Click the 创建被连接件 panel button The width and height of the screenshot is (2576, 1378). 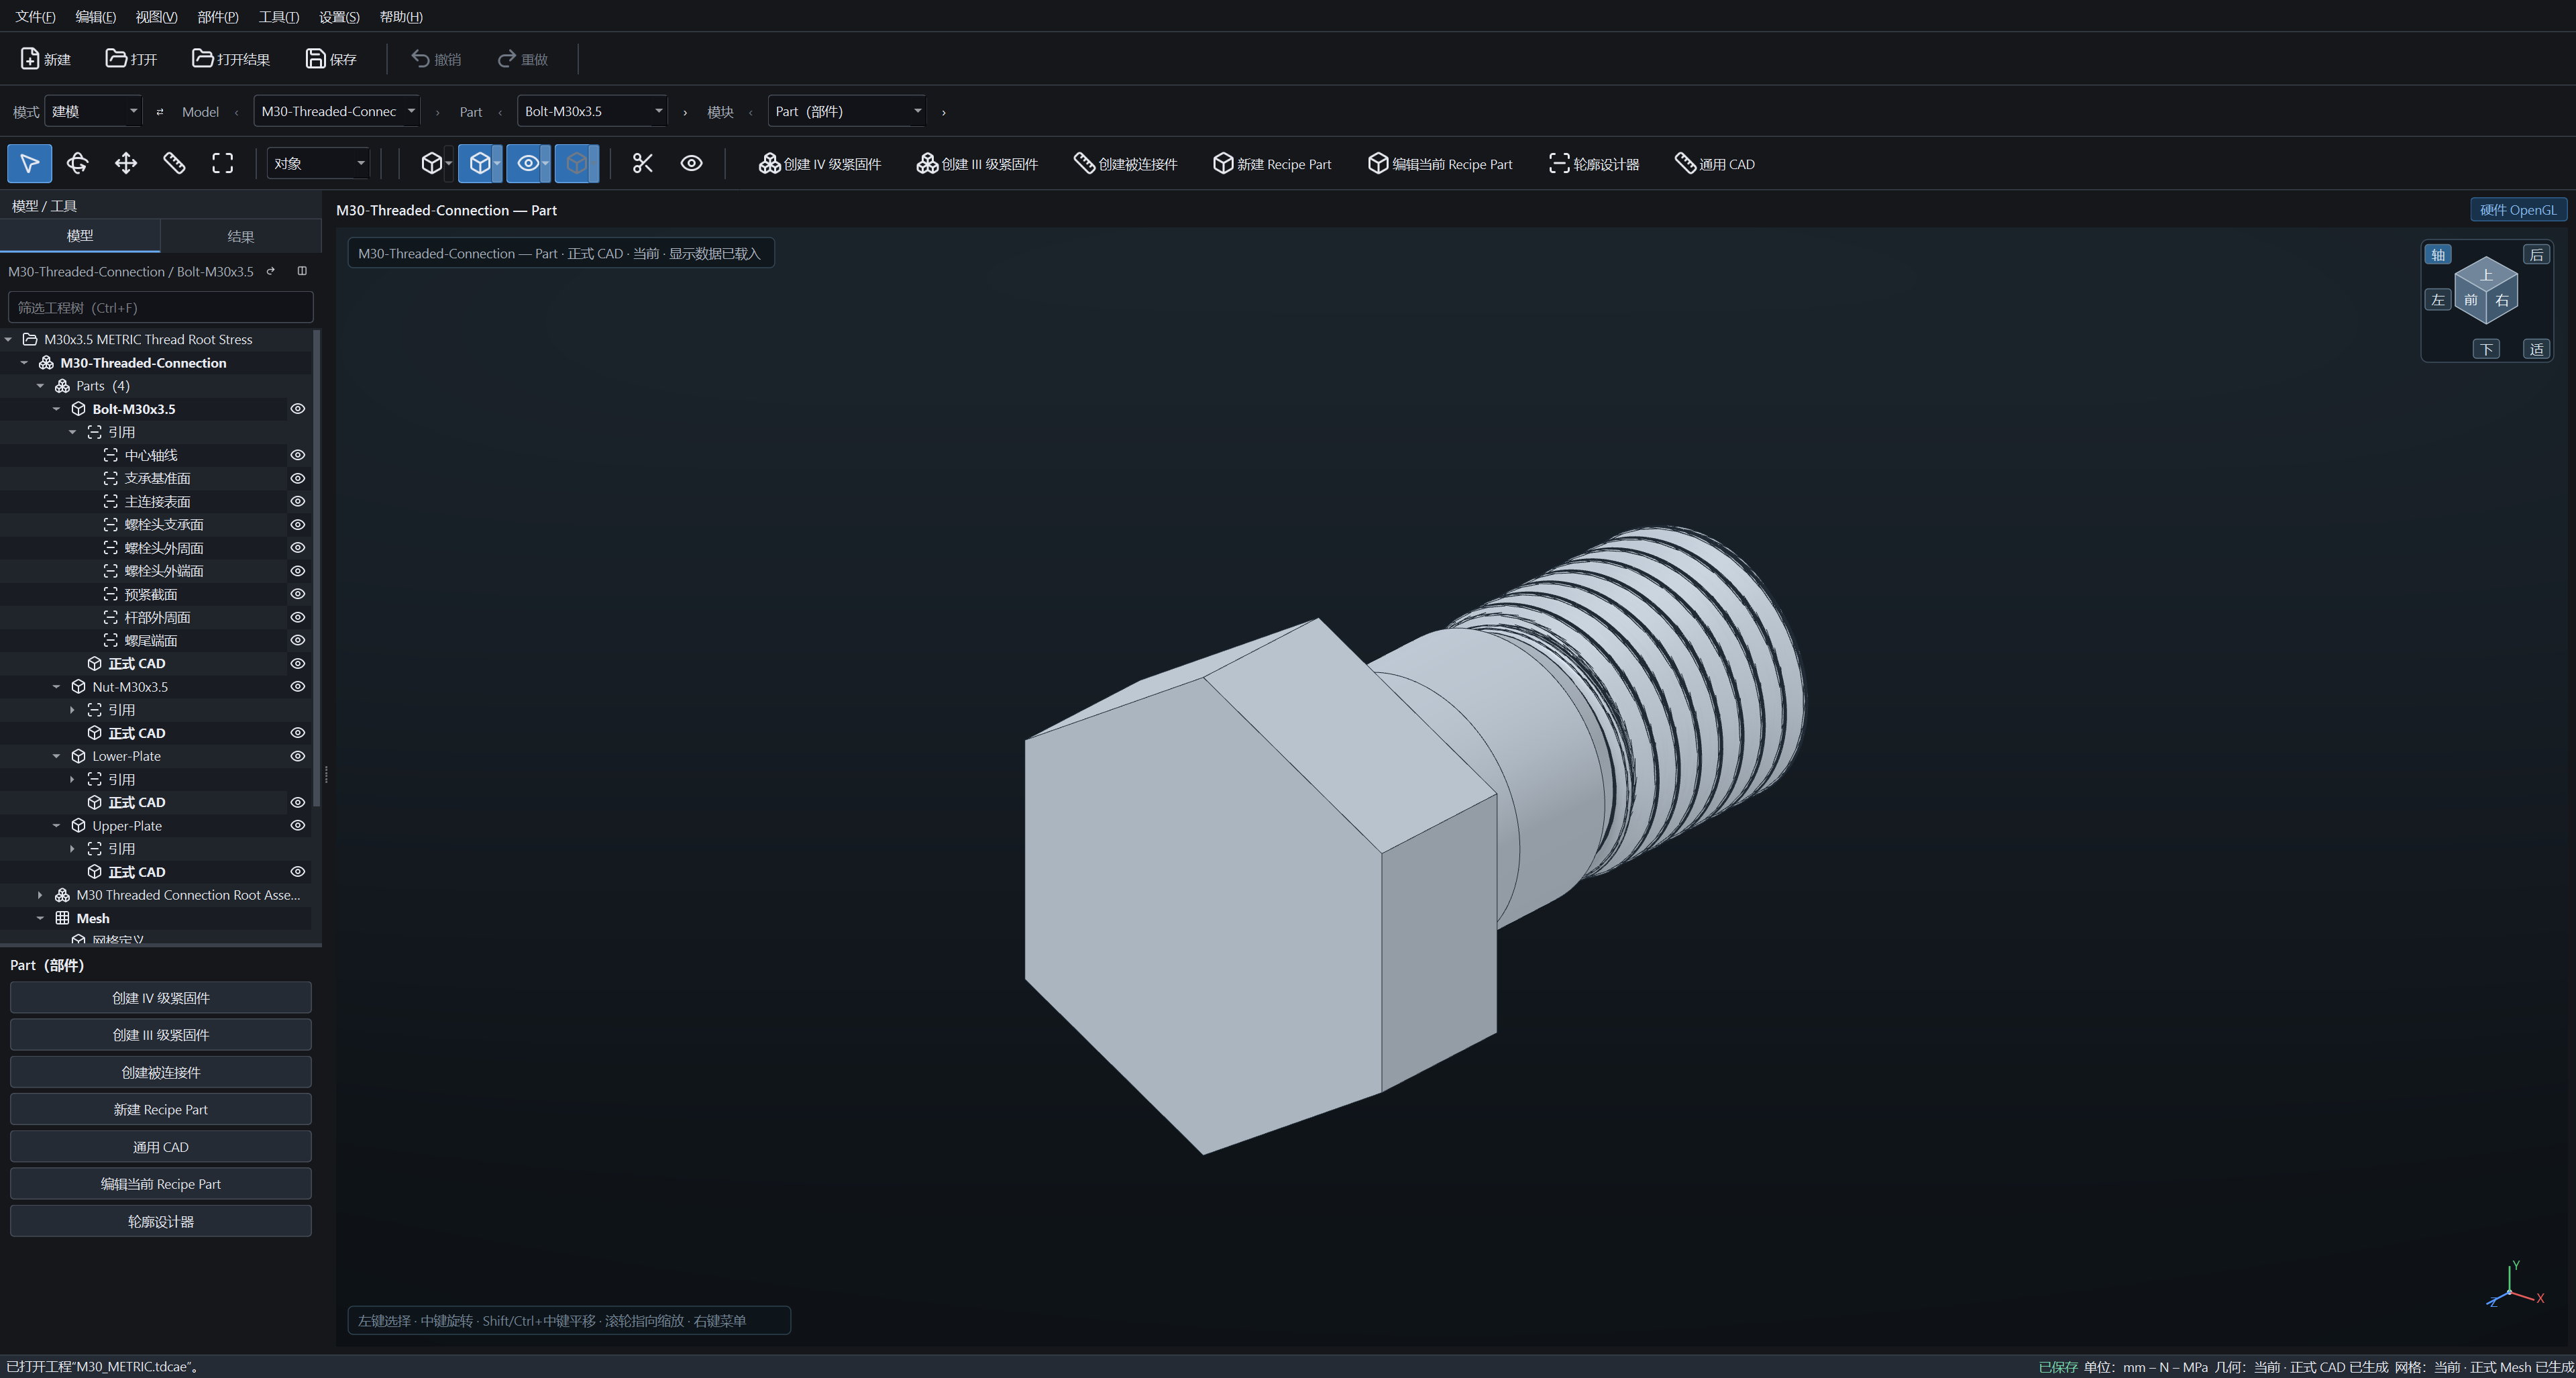(x=161, y=1072)
